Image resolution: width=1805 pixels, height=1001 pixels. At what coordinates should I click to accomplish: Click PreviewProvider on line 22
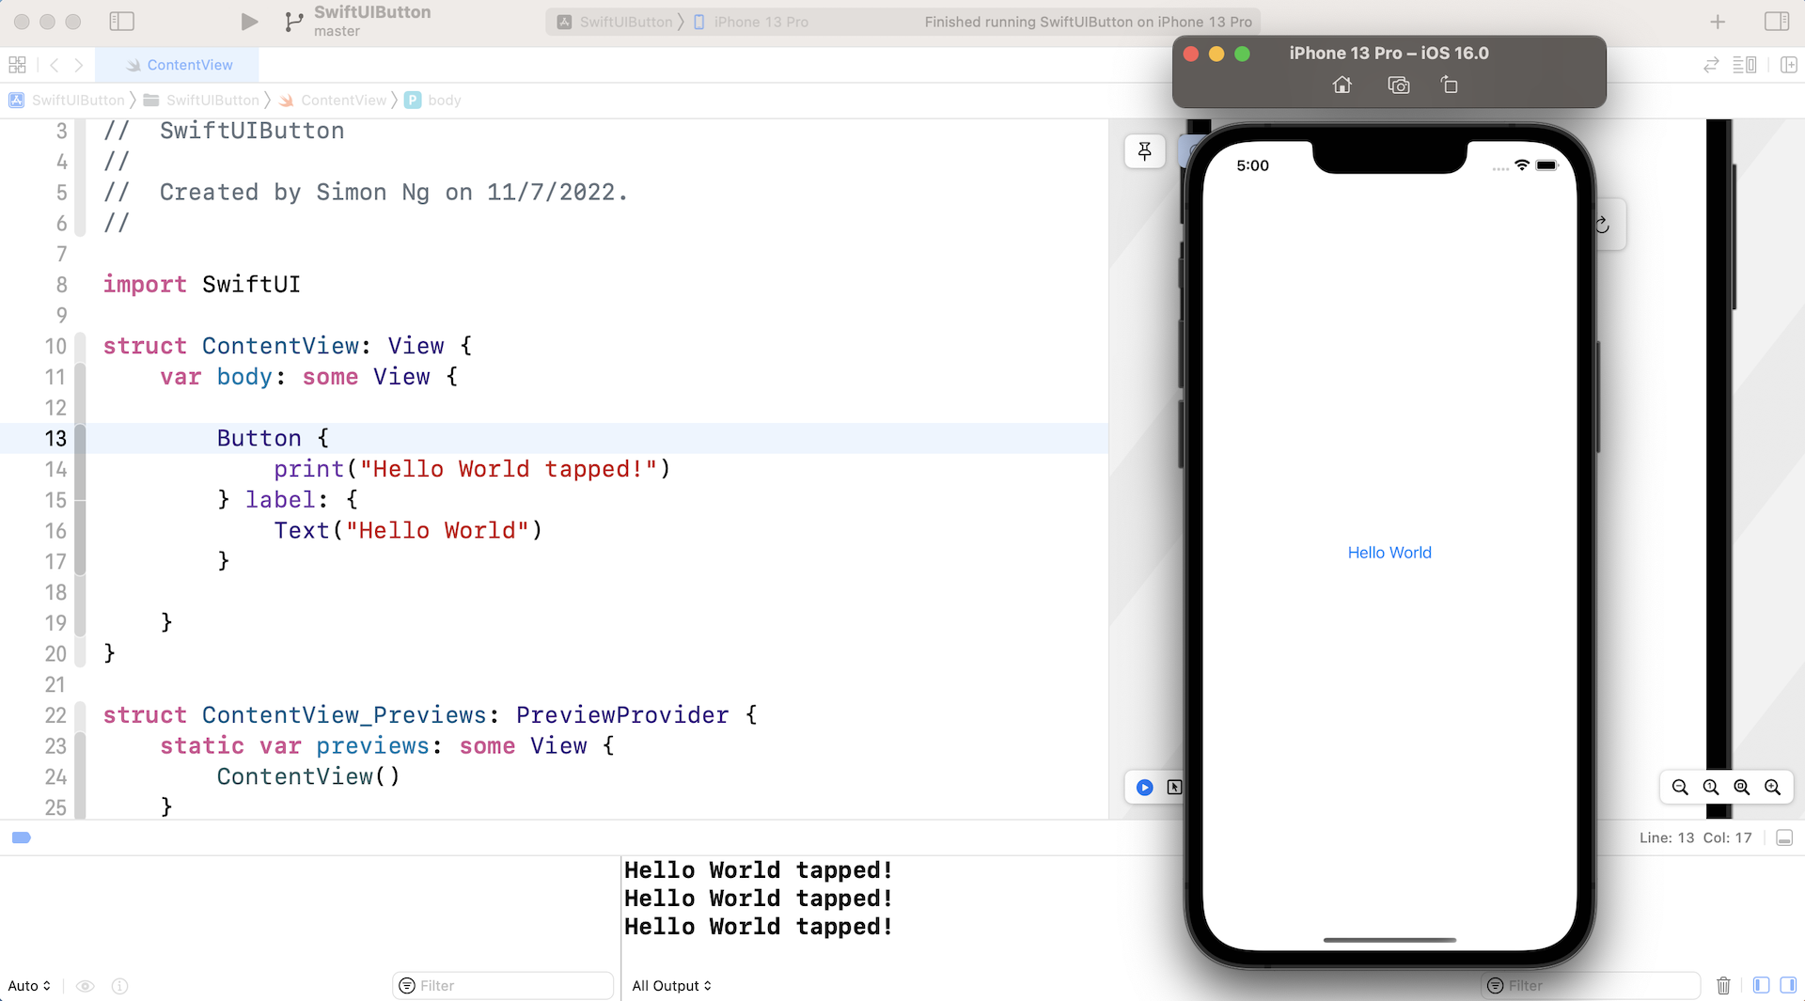622,715
